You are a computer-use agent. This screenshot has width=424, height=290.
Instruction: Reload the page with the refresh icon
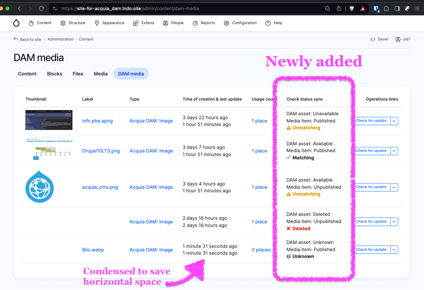tap(41, 8)
